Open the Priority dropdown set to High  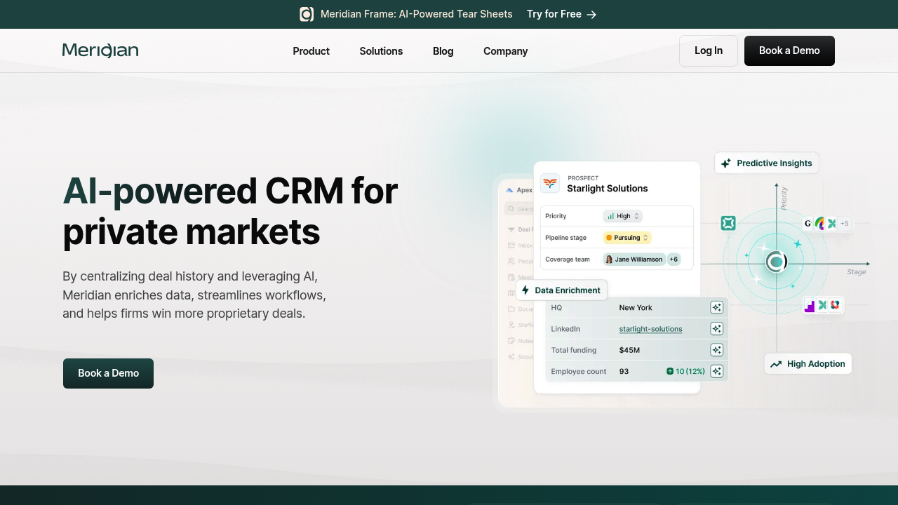[x=623, y=215]
